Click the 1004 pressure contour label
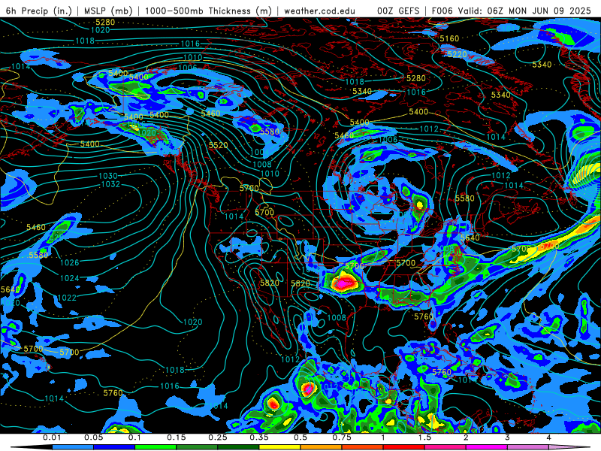 coord(259,153)
